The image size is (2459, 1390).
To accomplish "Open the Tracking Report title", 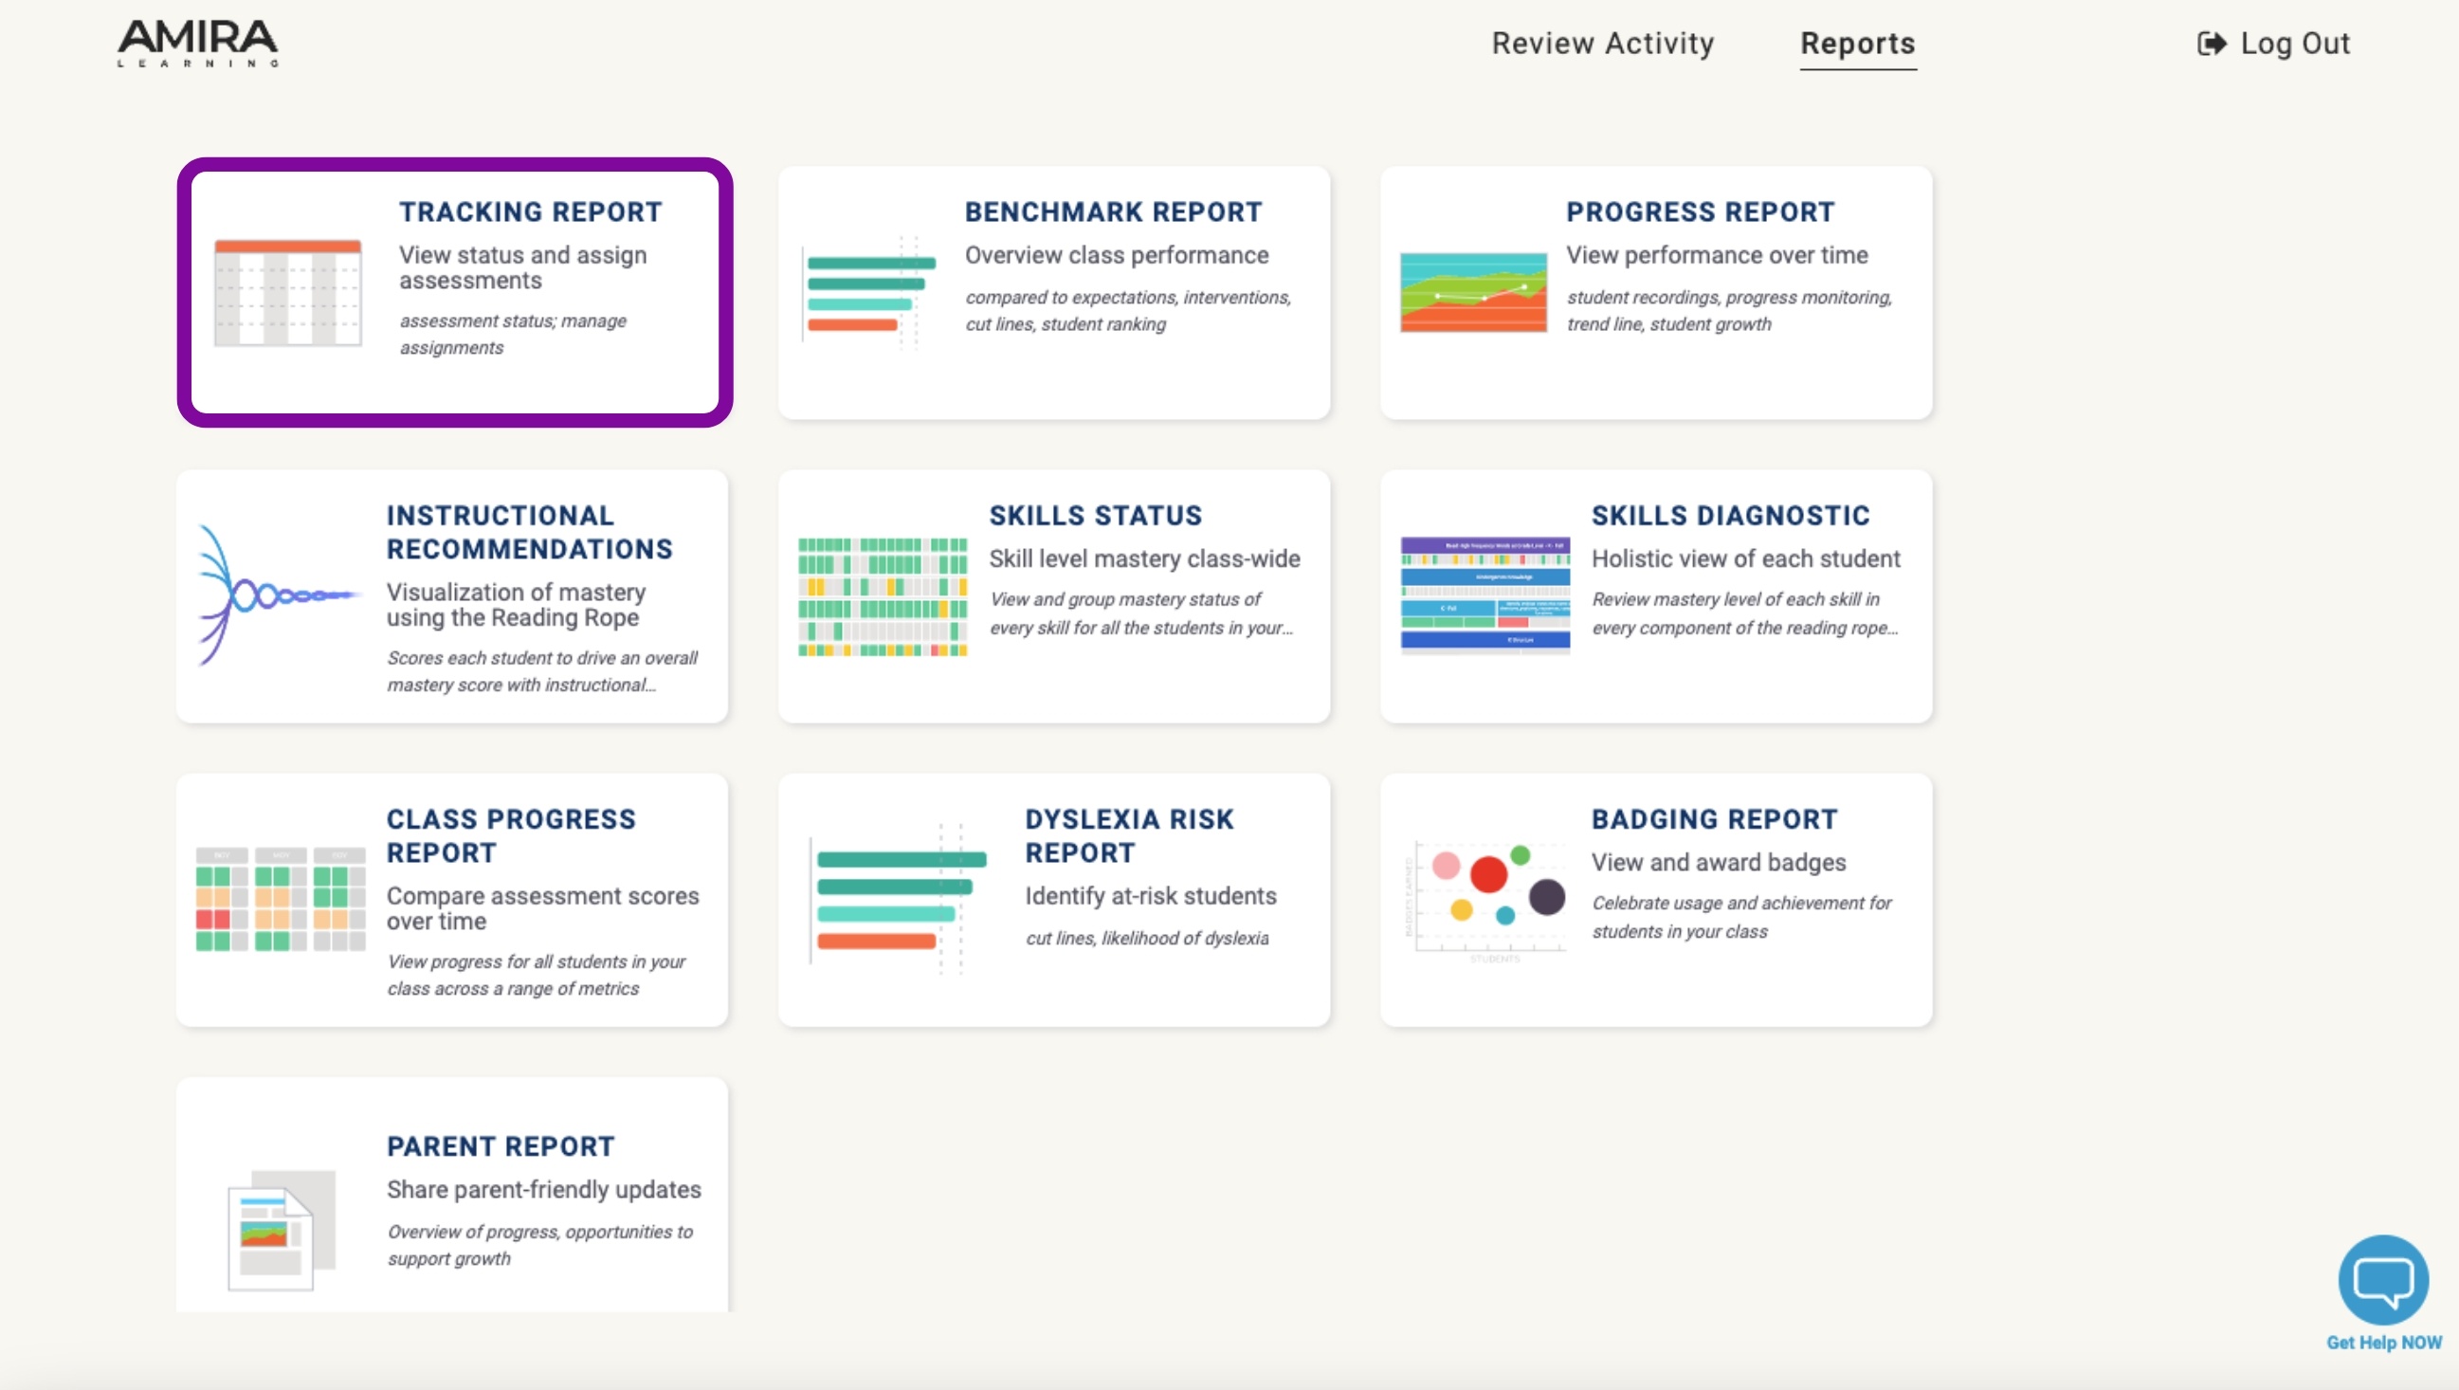I will point(530,212).
